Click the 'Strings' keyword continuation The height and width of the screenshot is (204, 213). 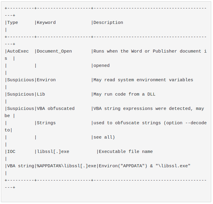tap(46, 123)
